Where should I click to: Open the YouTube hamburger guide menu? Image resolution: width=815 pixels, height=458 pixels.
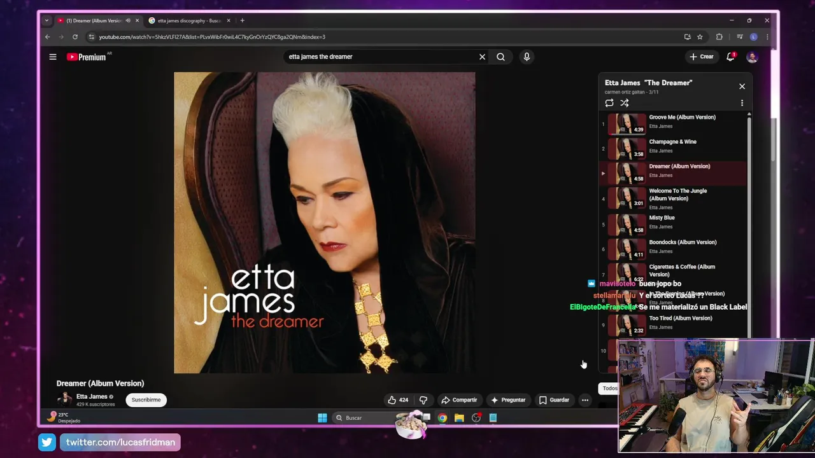[x=53, y=57]
